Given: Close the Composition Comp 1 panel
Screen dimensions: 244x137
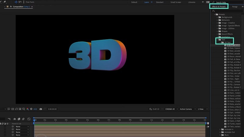Looking at the screenshot, I should pos(5,7).
